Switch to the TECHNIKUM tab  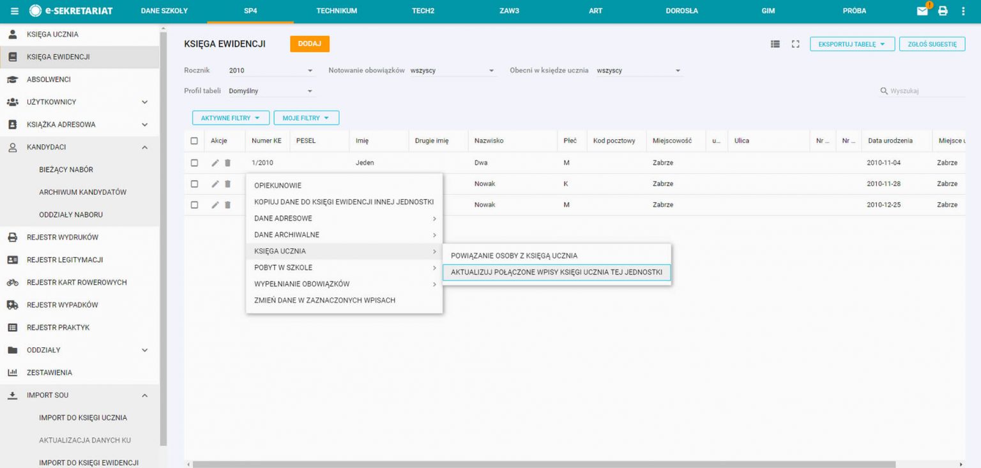[x=337, y=11]
